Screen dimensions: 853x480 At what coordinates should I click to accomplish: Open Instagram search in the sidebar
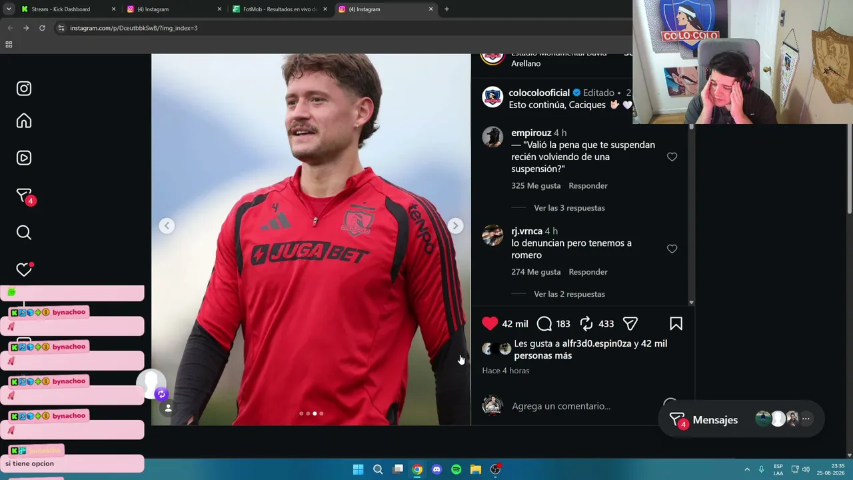[x=24, y=233]
